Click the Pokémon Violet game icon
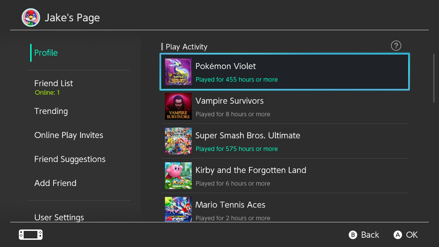Image resolution: width=439 pixels, height=247 pixels. point(178,72)
